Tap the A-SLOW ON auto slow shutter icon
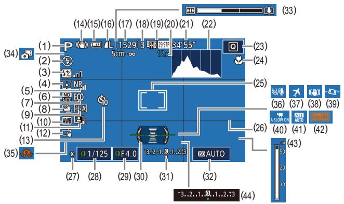Screen dimensions: 344x204 pyautogui.click(x=280, y=117)
